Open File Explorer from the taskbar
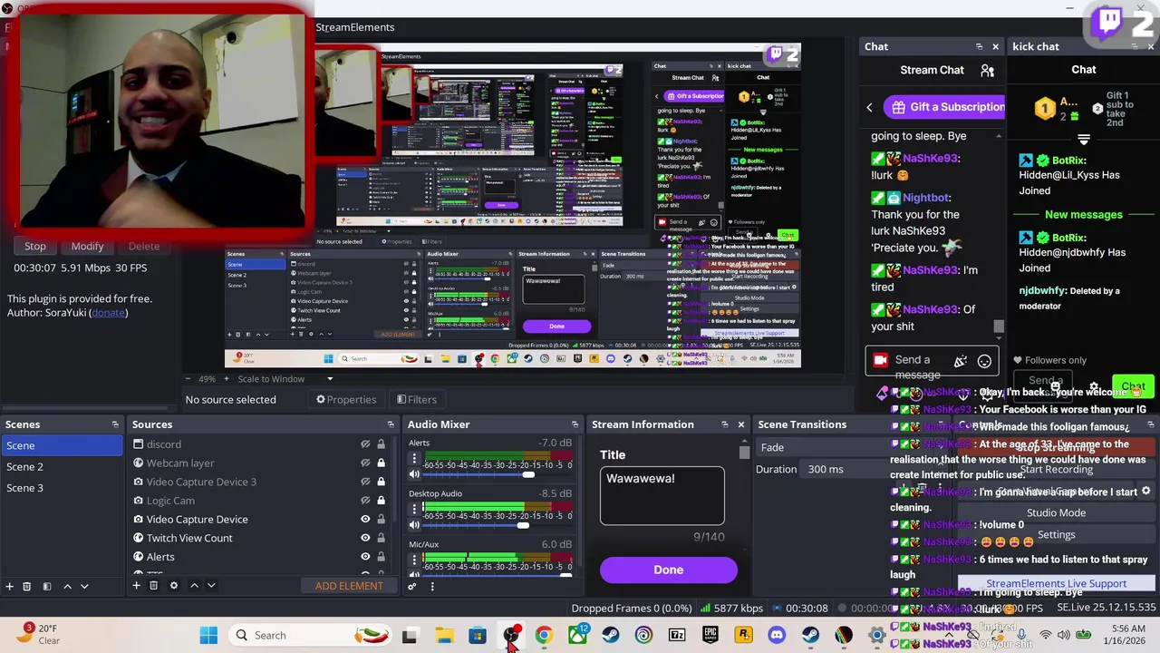 [x=443, y=635]
